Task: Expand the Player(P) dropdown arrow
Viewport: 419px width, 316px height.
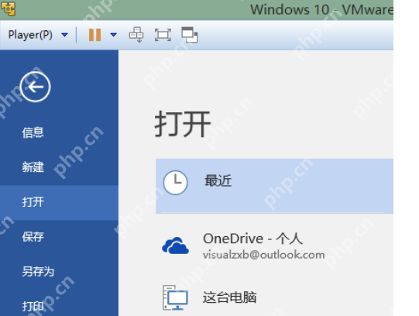Action: [64, 35]
